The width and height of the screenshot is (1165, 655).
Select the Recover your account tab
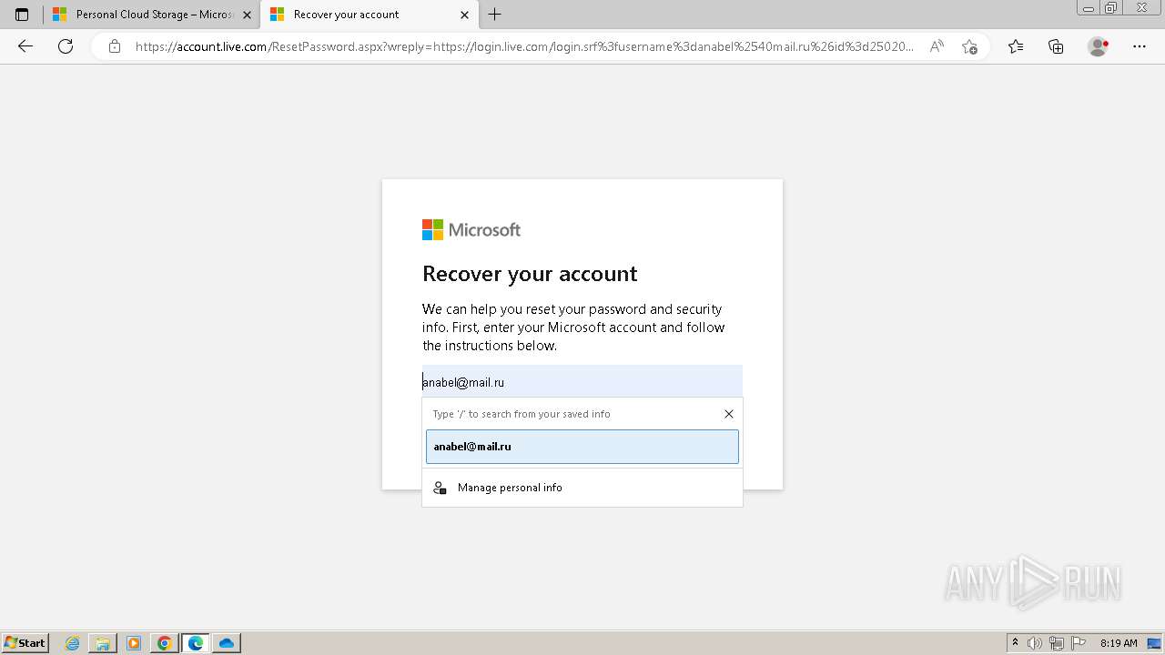369,15
